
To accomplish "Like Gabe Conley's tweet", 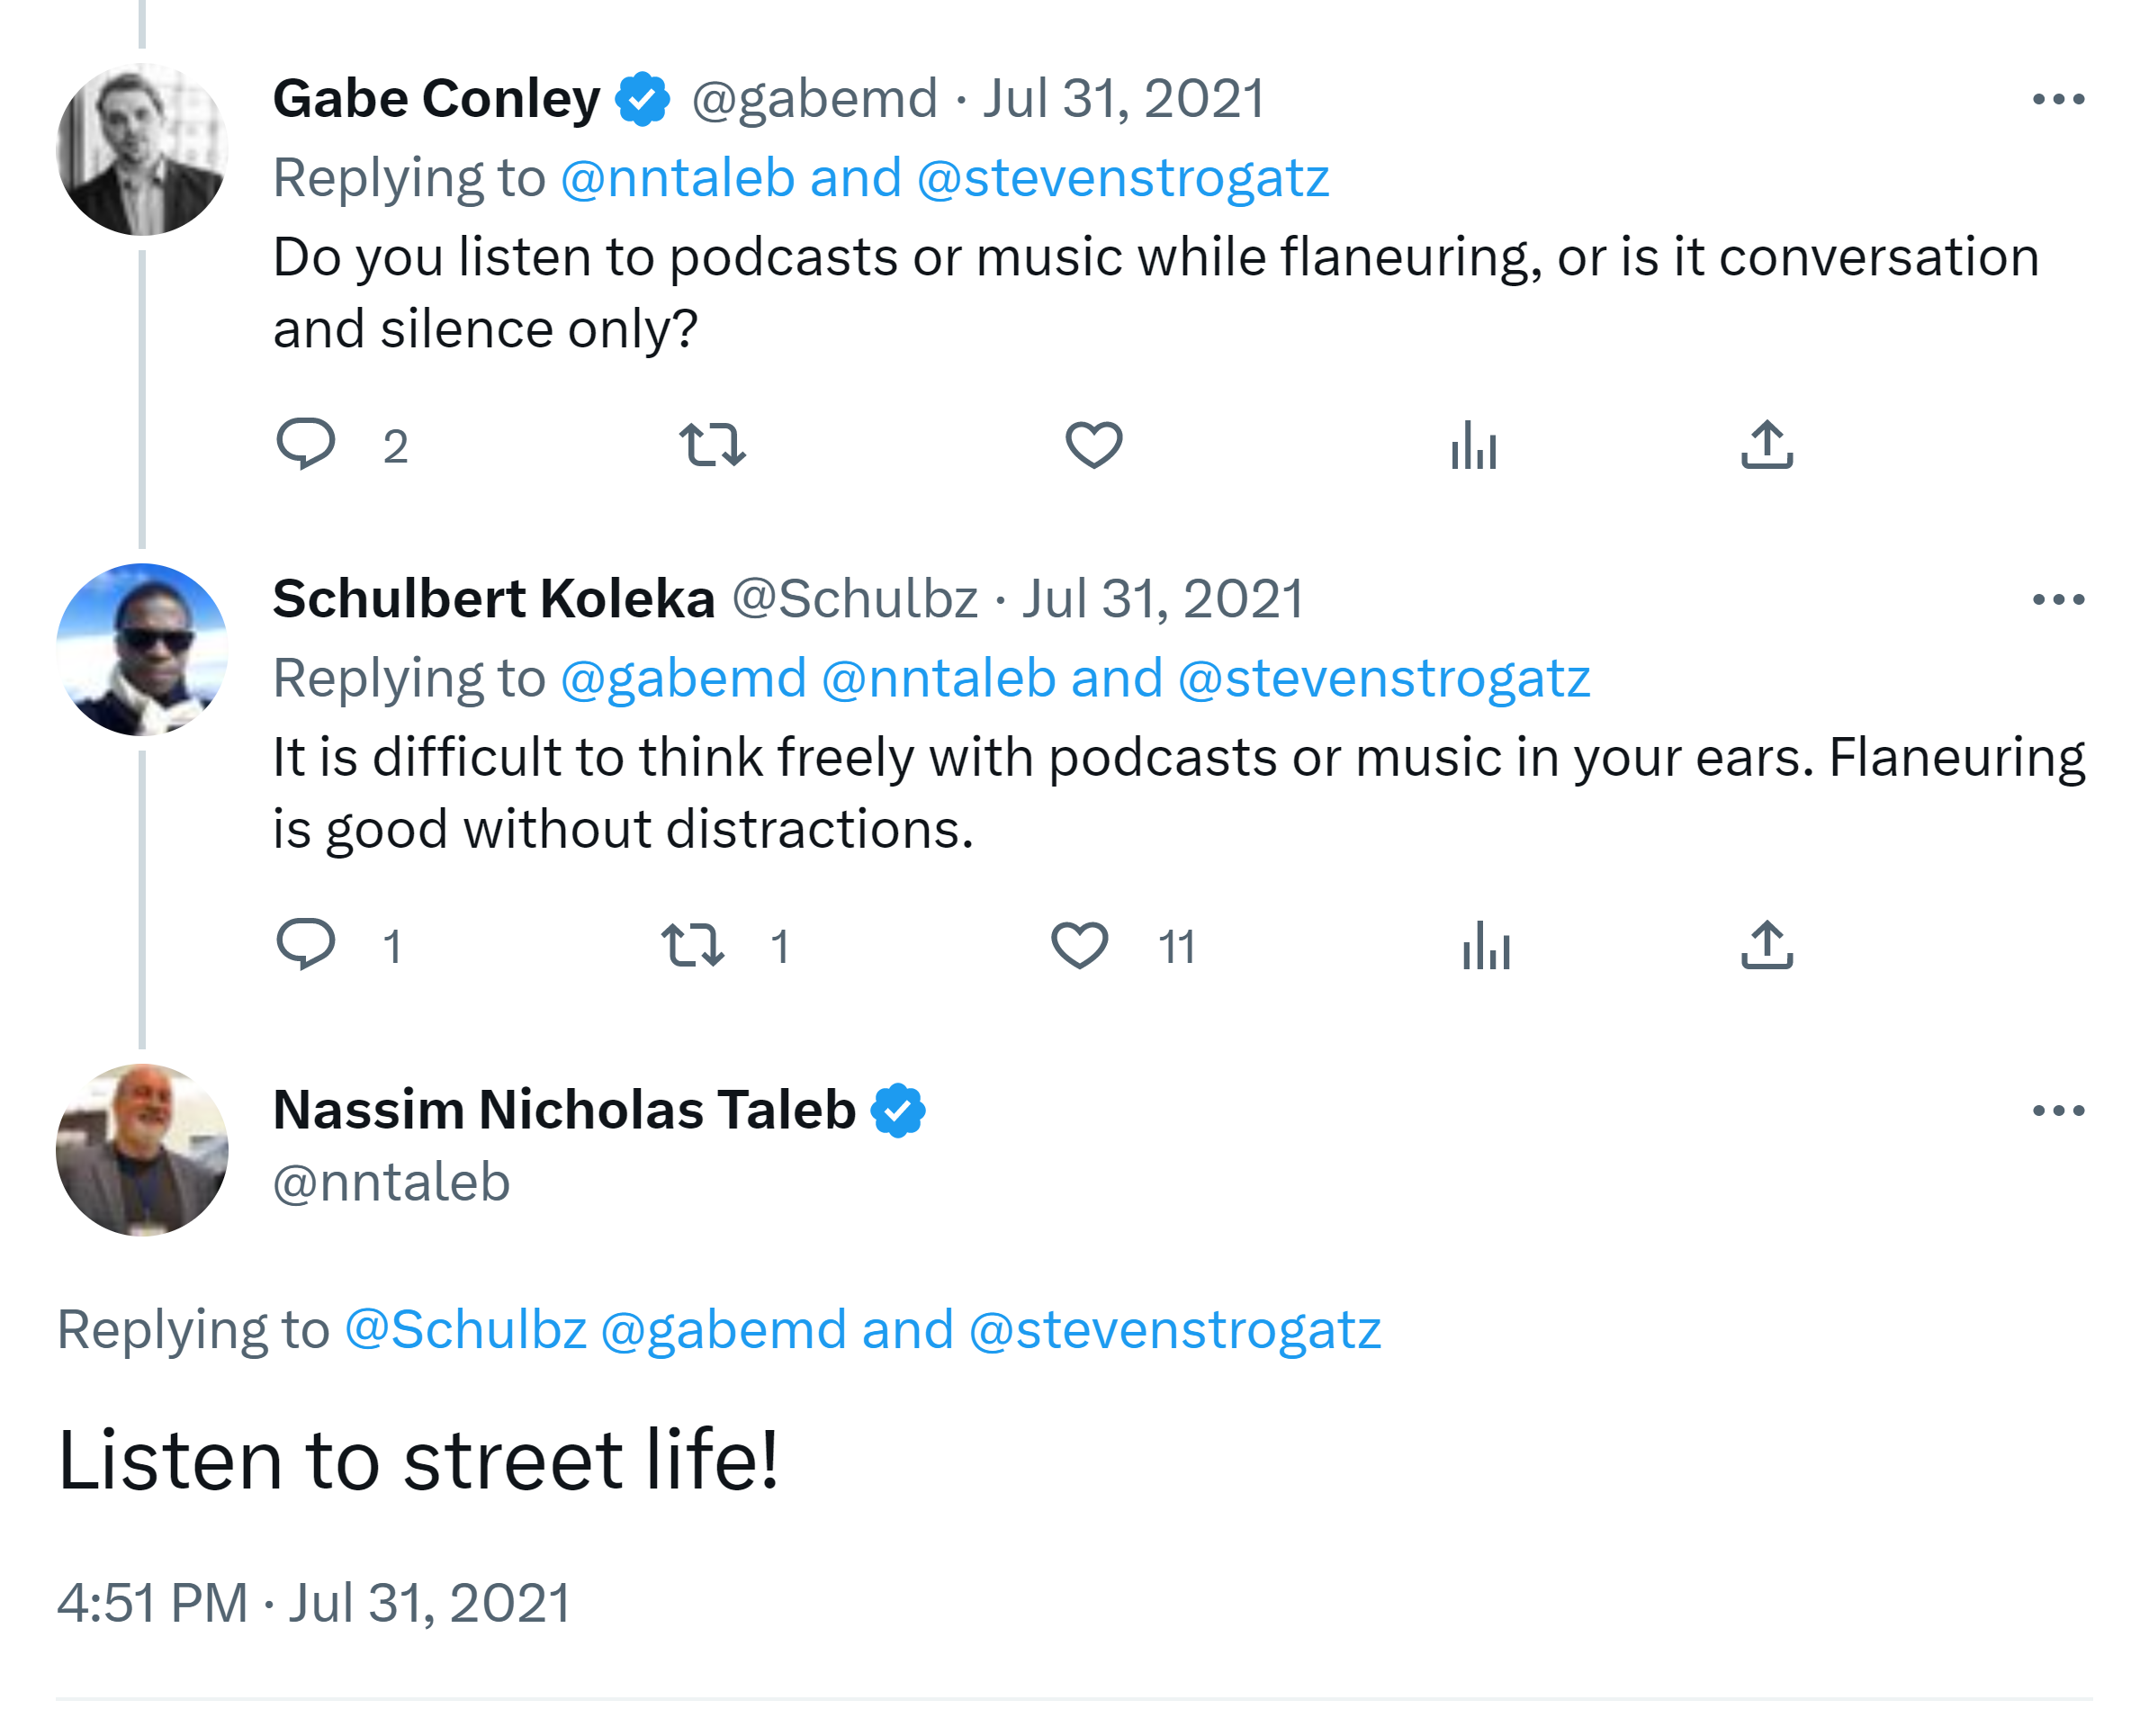I will (x=1093, y=444).
